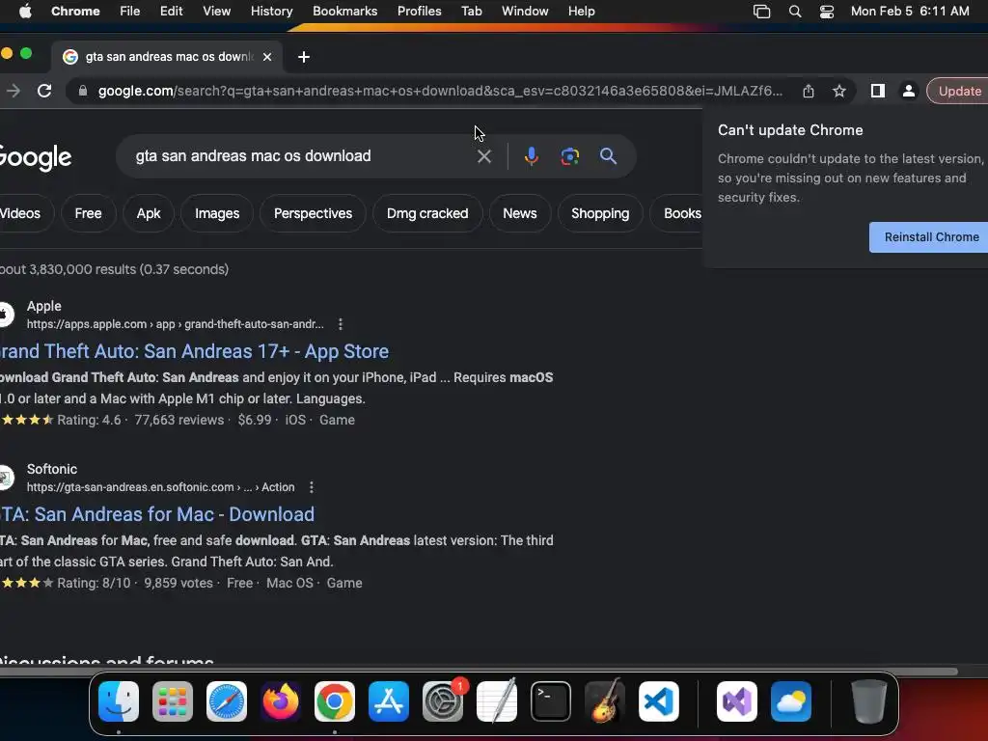988x741 pixels.
Task: Open the Profiles menu
Action: pyautogui.click(x=419, y=12)
